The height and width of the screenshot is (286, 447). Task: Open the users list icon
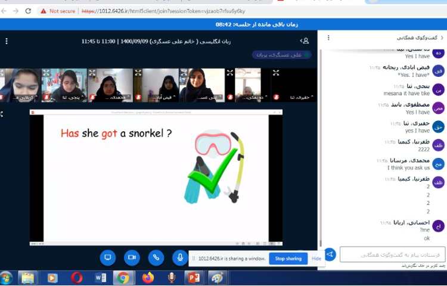305,41
